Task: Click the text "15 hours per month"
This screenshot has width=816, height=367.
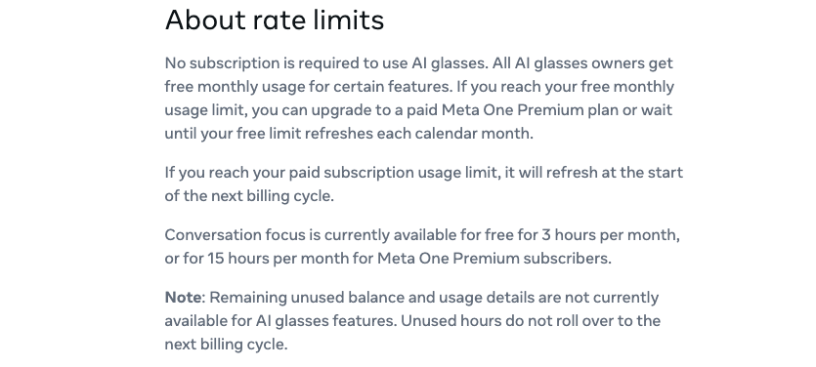Action: 278,259
